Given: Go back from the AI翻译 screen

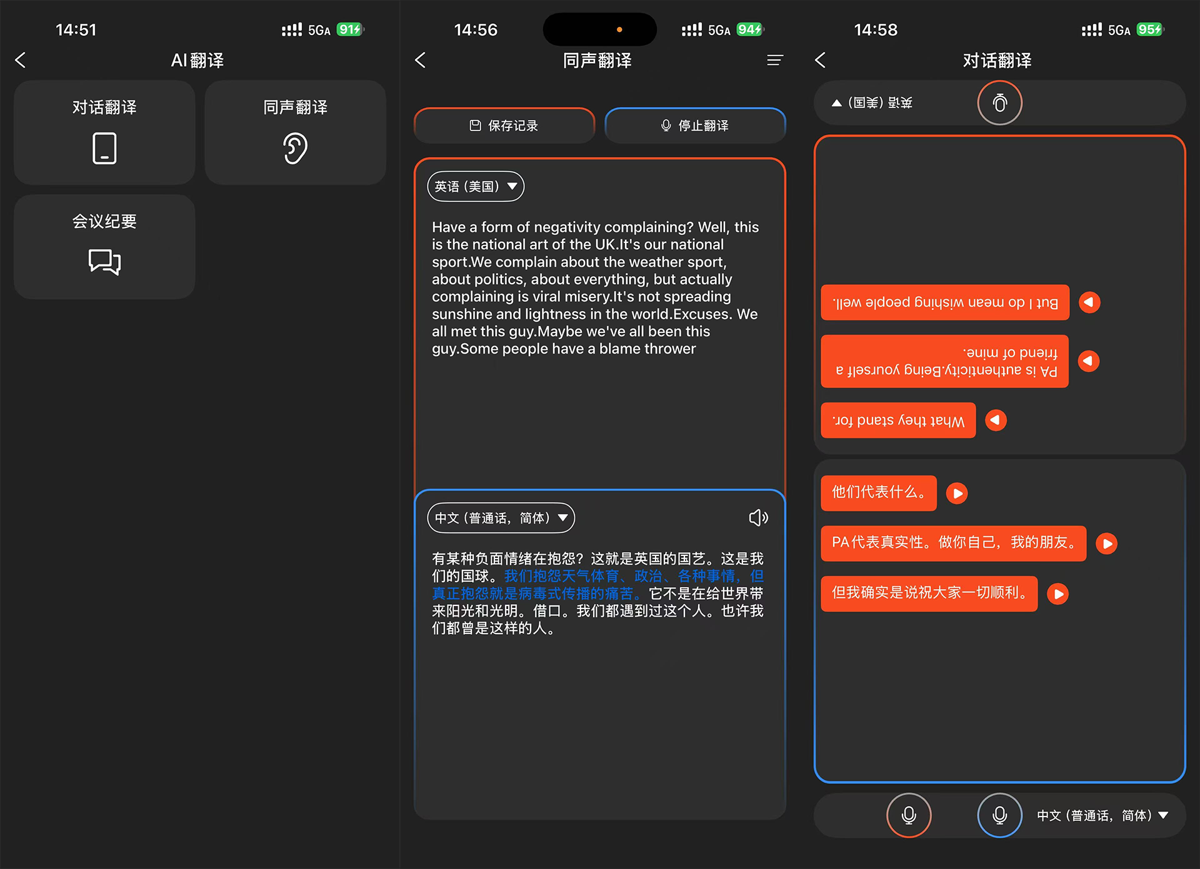Looking at the screenshot, I should (21, 60).
